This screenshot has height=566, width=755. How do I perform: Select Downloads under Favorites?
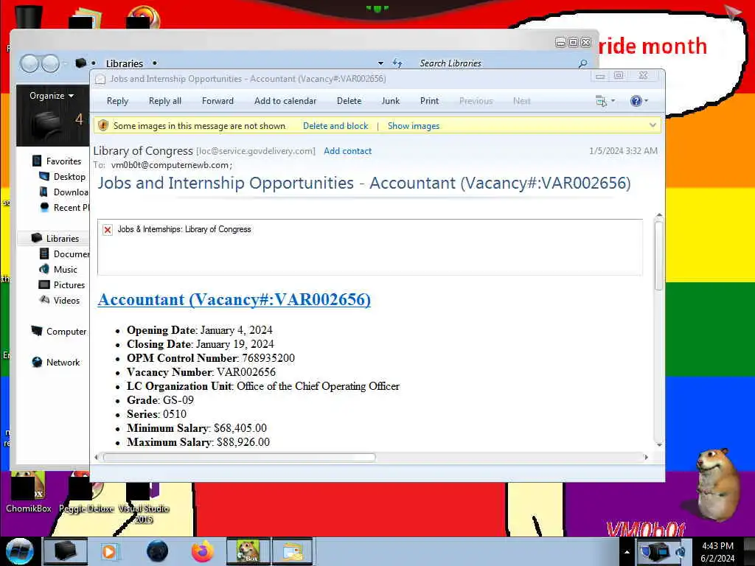63,192
